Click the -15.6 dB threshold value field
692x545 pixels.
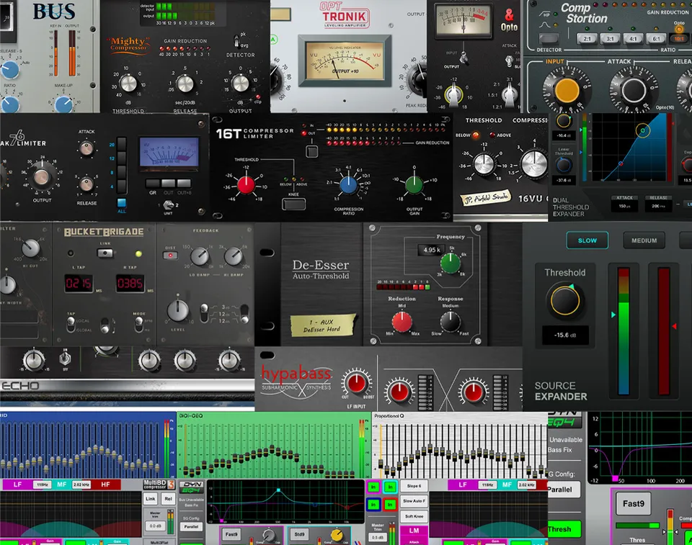pos(565,335)
